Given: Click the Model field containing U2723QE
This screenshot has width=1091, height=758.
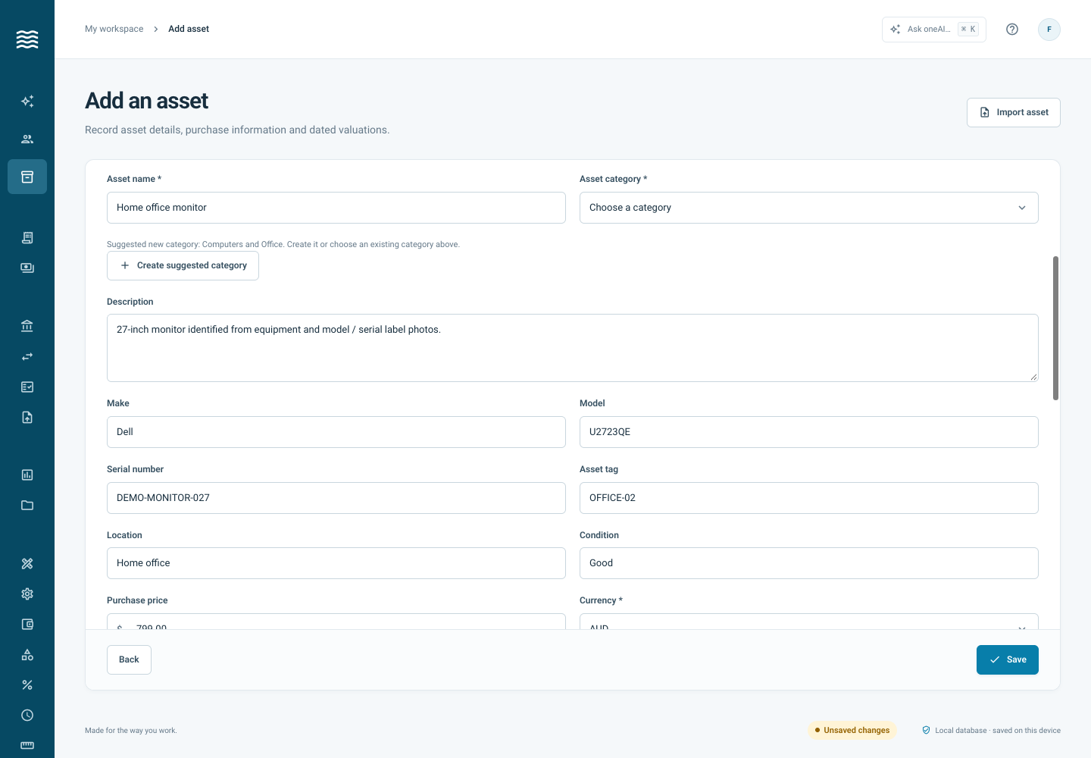Looking at the screenshot, I should point(808,432).
